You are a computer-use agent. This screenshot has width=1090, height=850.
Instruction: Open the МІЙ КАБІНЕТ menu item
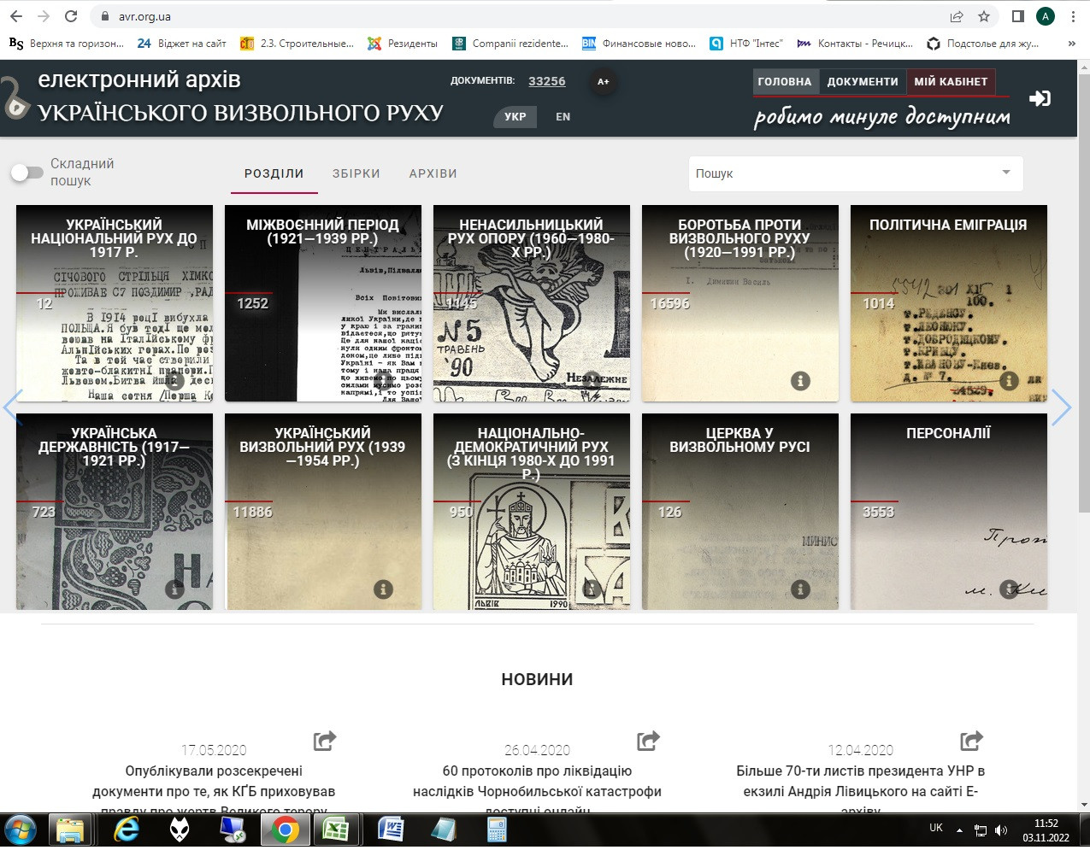click(x=951, y=82)
